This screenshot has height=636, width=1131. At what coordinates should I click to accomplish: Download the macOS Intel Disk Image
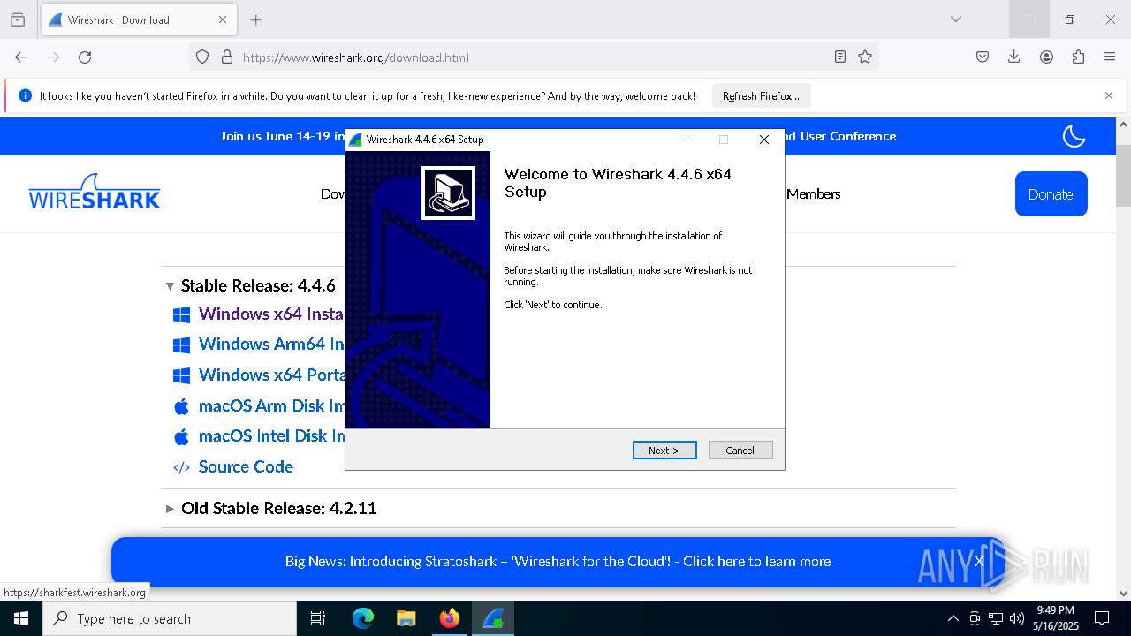tap(271, 435)
